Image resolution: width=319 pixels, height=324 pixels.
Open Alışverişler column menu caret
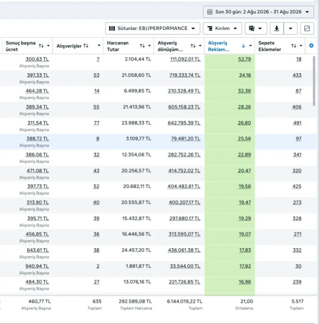pos(99,46)
